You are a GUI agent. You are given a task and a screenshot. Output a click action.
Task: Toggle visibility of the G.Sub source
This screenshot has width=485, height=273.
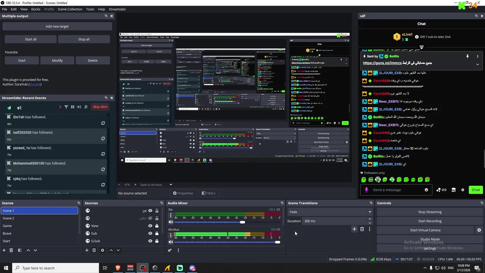[150, 241]
